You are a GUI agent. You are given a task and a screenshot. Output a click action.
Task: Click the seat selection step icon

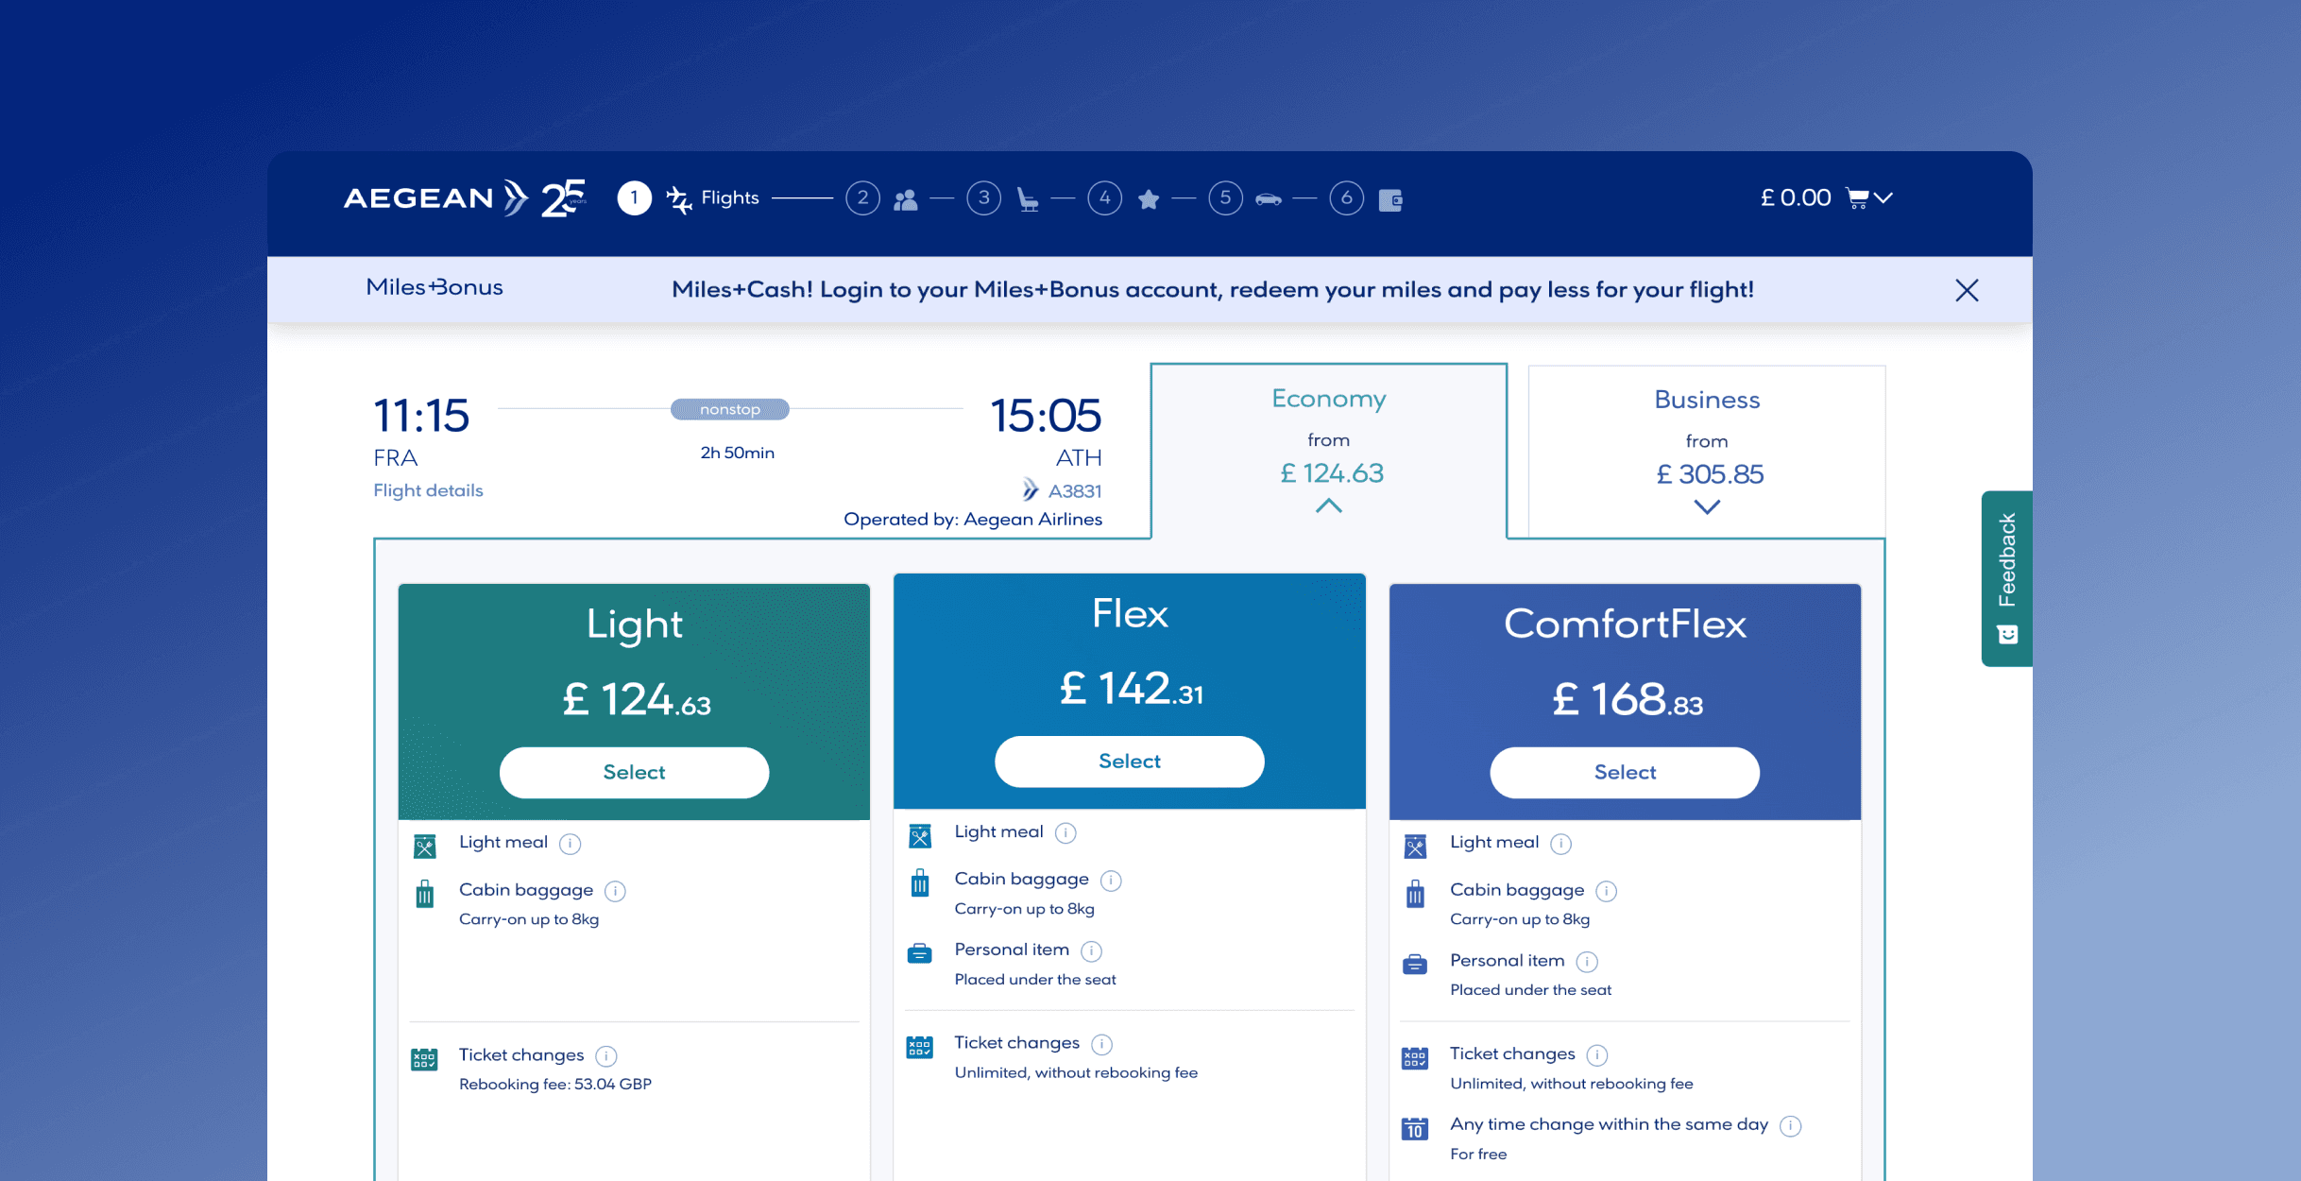pos(1028,199)
